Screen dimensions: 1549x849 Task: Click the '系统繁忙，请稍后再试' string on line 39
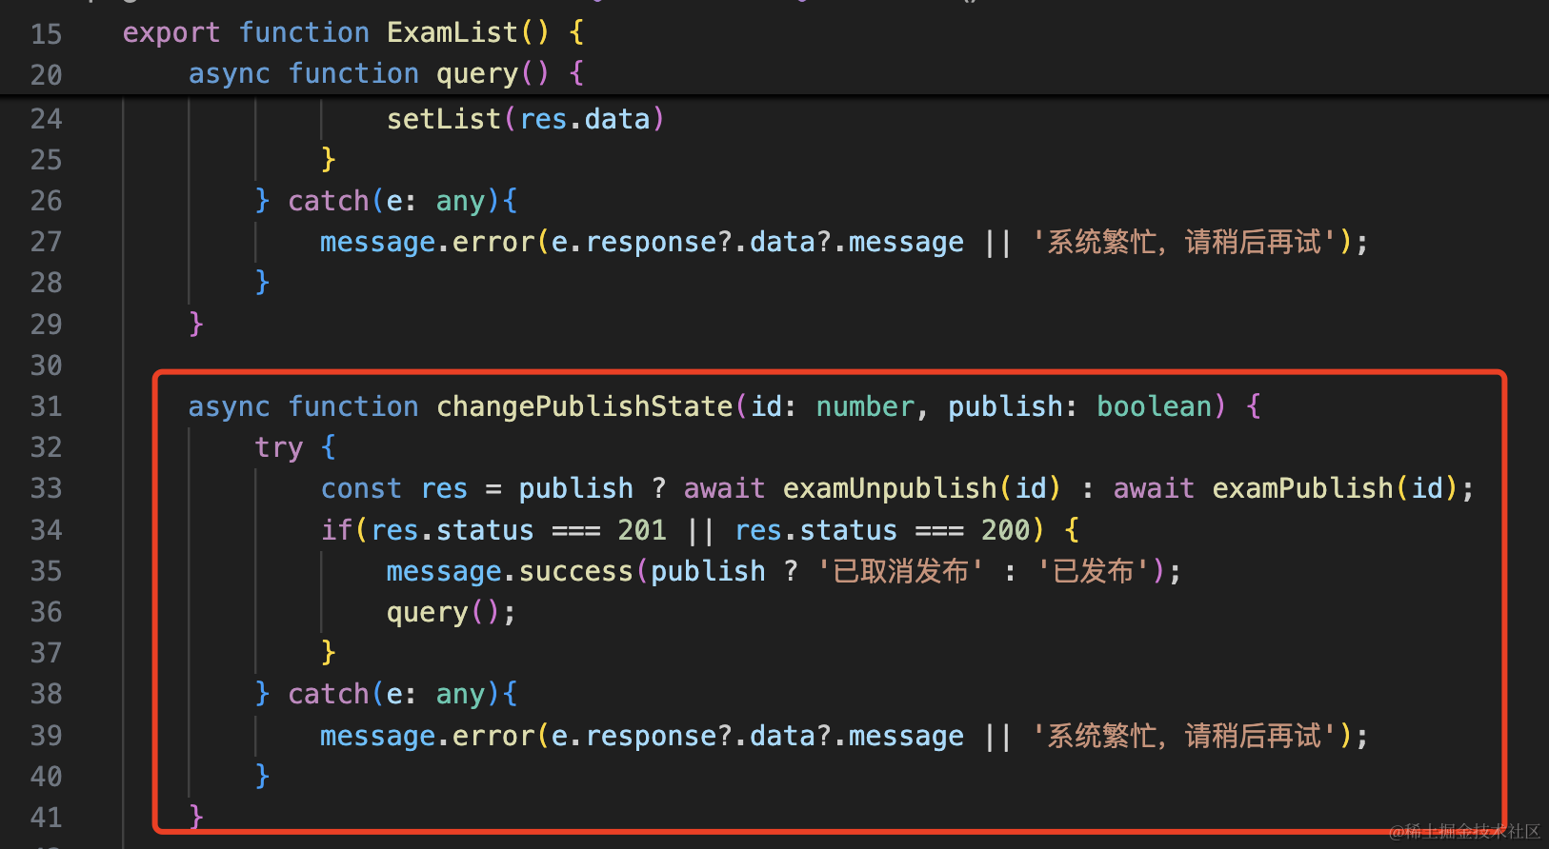coord(1185,736)
